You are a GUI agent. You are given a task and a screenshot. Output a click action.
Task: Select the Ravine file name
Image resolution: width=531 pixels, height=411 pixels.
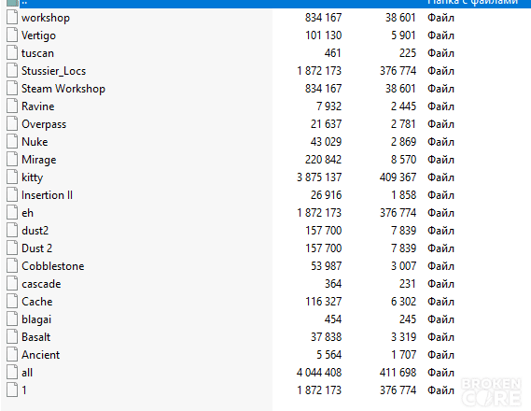(x=38, y=106)
